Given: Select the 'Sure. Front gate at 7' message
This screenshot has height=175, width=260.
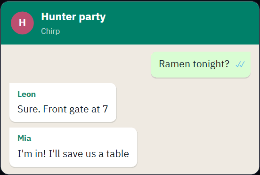Looking at the screenshot, I should (x=63, y=103).
